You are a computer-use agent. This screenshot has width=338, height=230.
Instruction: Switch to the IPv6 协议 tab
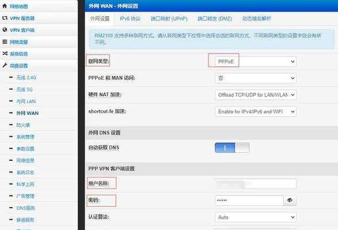pyautogui.click(x=130, y=19)
